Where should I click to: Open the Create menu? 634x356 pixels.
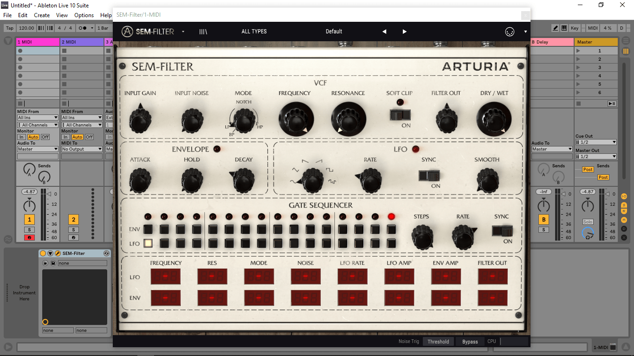click(42, 15)
